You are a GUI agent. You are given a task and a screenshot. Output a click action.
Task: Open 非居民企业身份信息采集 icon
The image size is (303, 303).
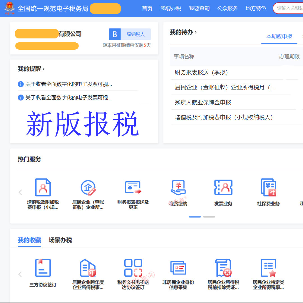pos(178,267)
